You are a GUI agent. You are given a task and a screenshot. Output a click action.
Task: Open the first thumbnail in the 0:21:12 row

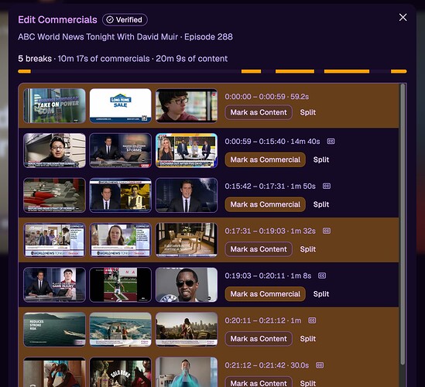coord(54,372)
